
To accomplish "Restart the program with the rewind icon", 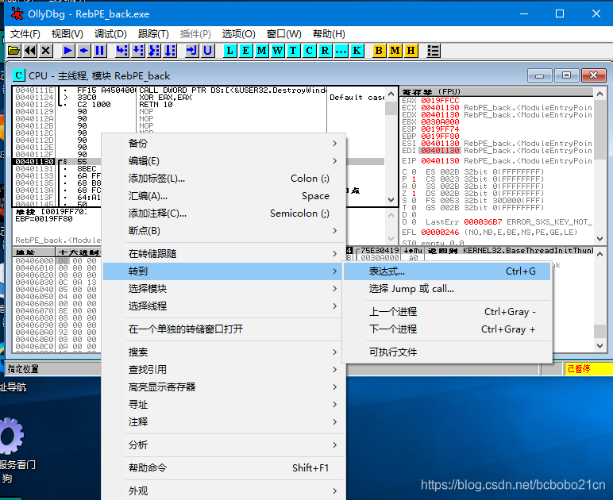I will [x=30, y=51].
